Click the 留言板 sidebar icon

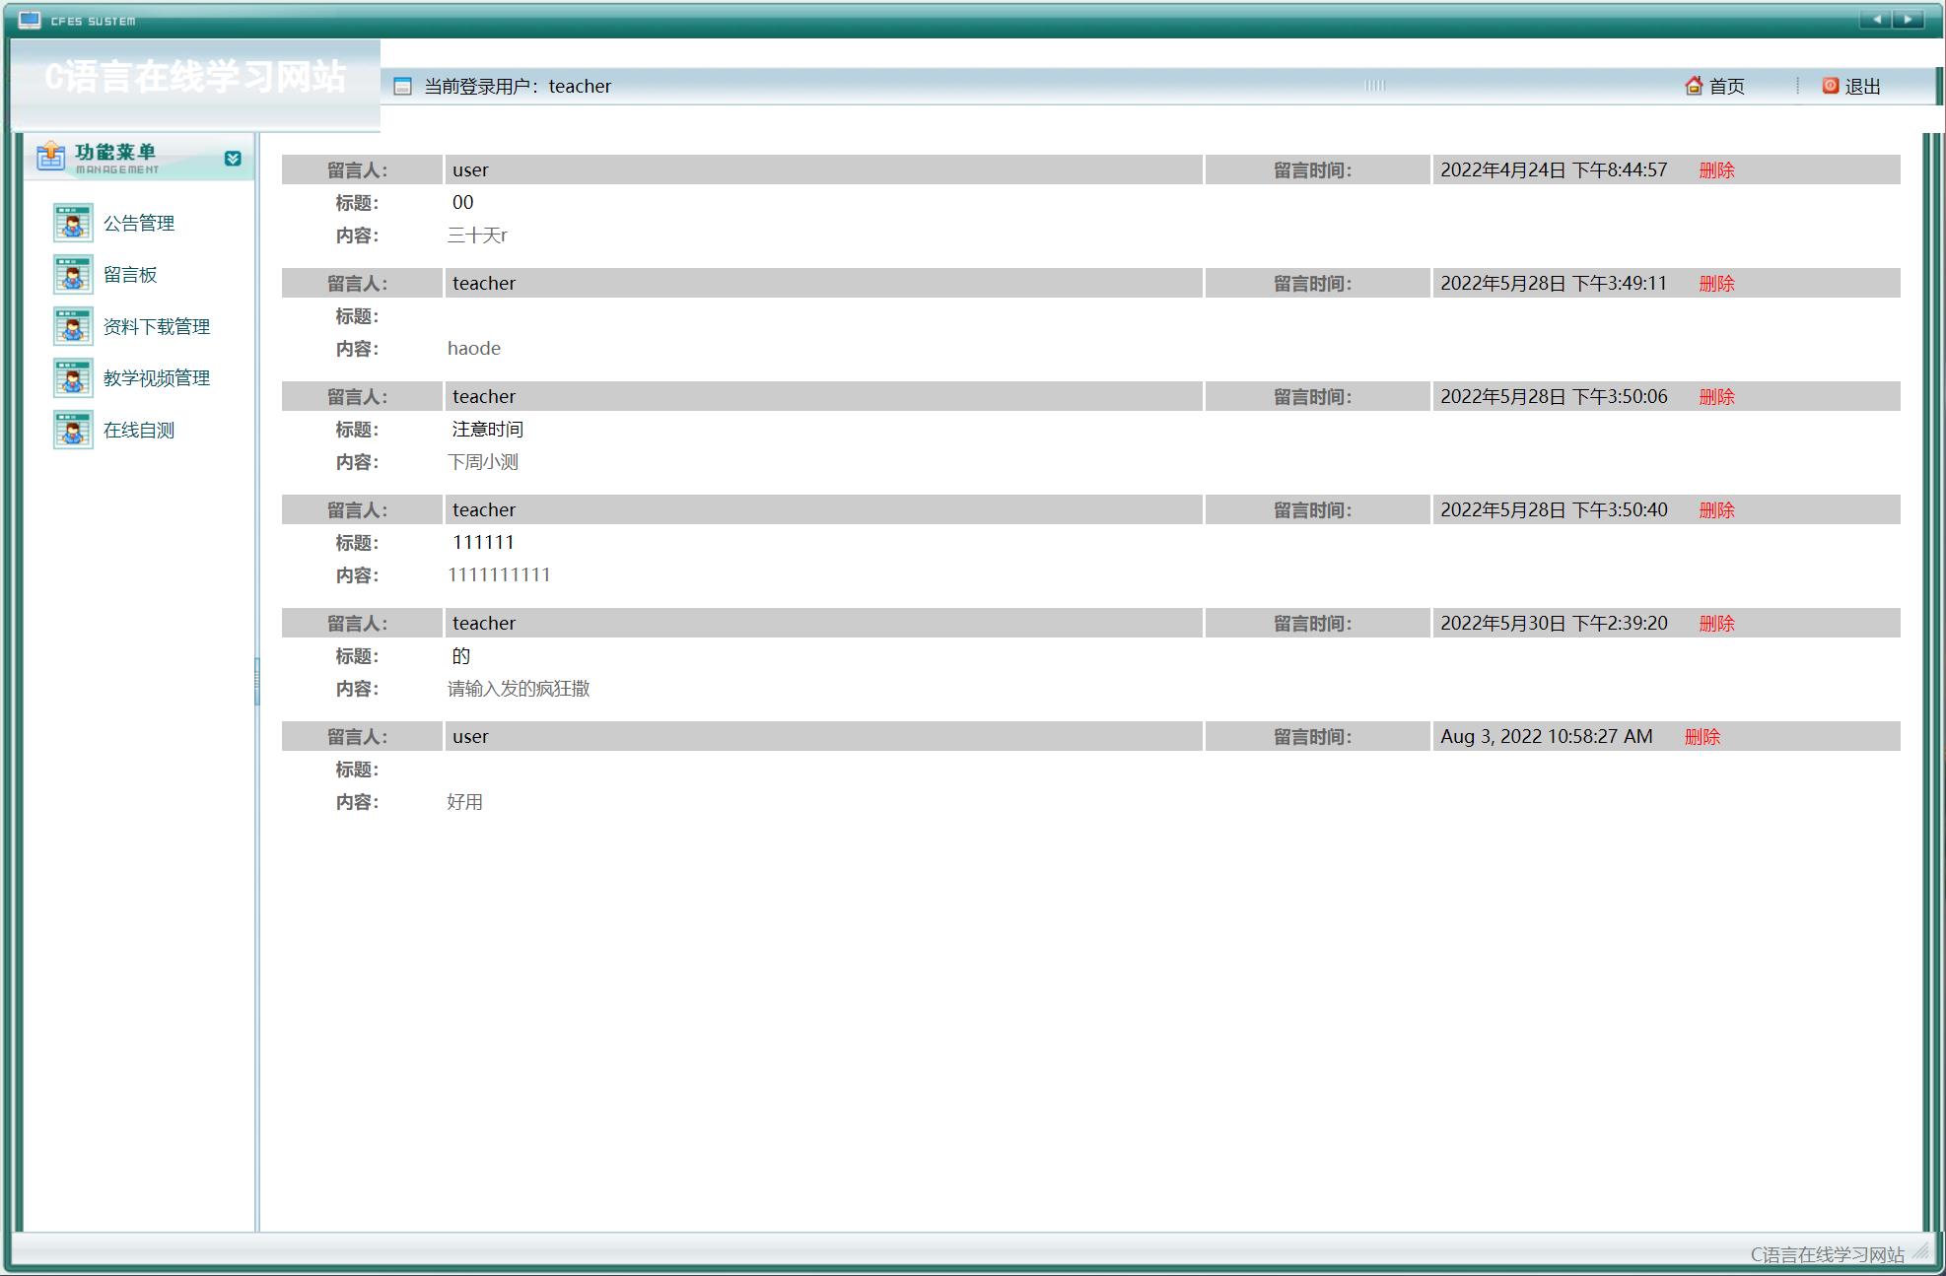pos(73,275)
